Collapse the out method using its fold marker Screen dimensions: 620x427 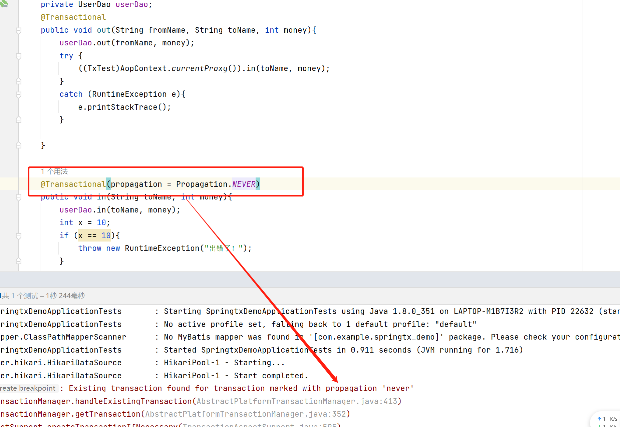19,30
